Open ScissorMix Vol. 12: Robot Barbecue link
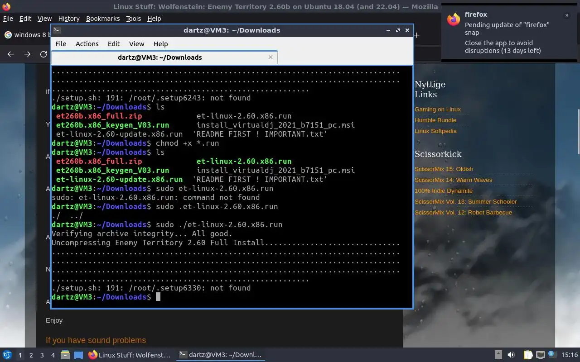Screen dimensions: 580x362 point(463,212)
